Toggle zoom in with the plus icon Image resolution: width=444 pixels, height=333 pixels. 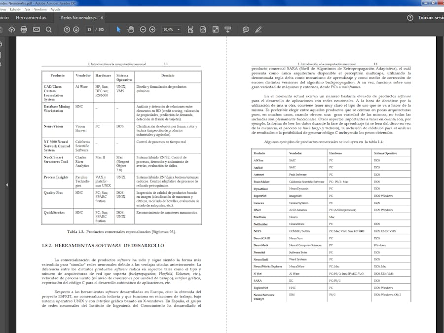click(152, 29)
